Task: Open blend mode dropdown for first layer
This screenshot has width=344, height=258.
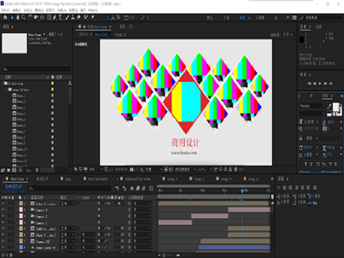Action: [x=67, y=204]
